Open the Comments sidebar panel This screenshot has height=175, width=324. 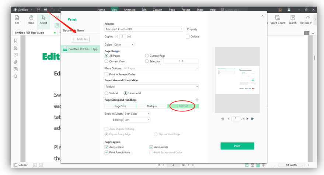point(15,55)
